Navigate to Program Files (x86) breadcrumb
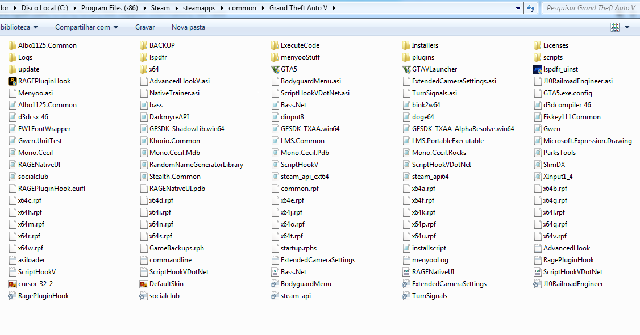Image resolution: width=640 pixels, height=335 pixels. click(109, 8)
